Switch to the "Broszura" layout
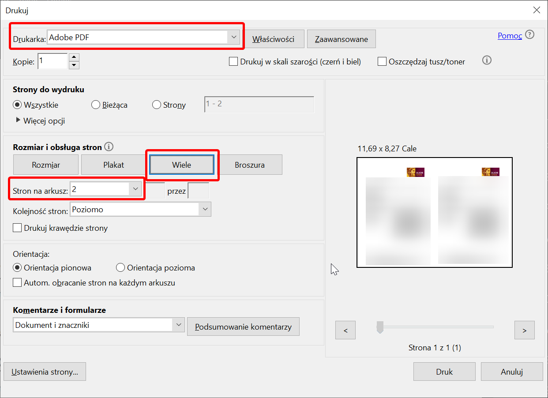Screen dimensions: 548x398 [x=251, y=164]
